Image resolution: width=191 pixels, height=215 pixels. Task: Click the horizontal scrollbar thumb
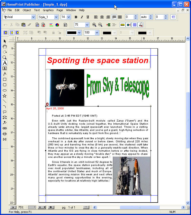[139, 207]
